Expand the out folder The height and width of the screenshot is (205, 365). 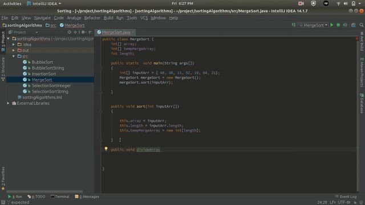point(14,50)
